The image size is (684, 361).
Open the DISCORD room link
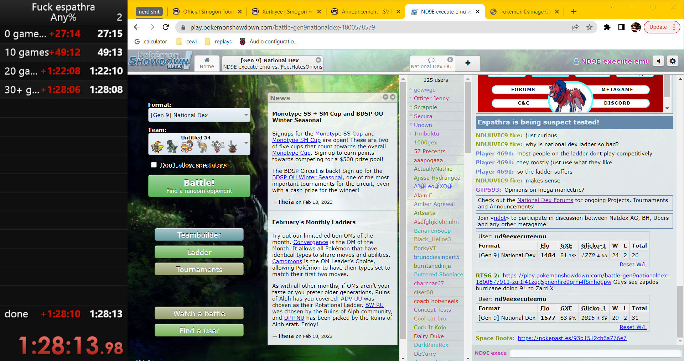tap(617, 103)
